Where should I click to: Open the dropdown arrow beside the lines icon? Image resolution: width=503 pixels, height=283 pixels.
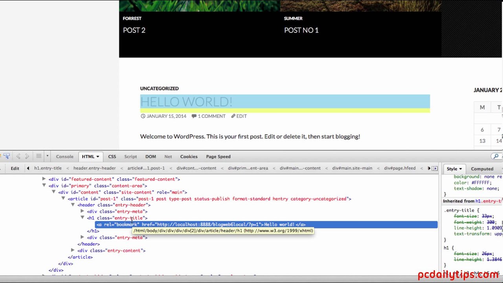pyautogui.click(x=47, y=156)
